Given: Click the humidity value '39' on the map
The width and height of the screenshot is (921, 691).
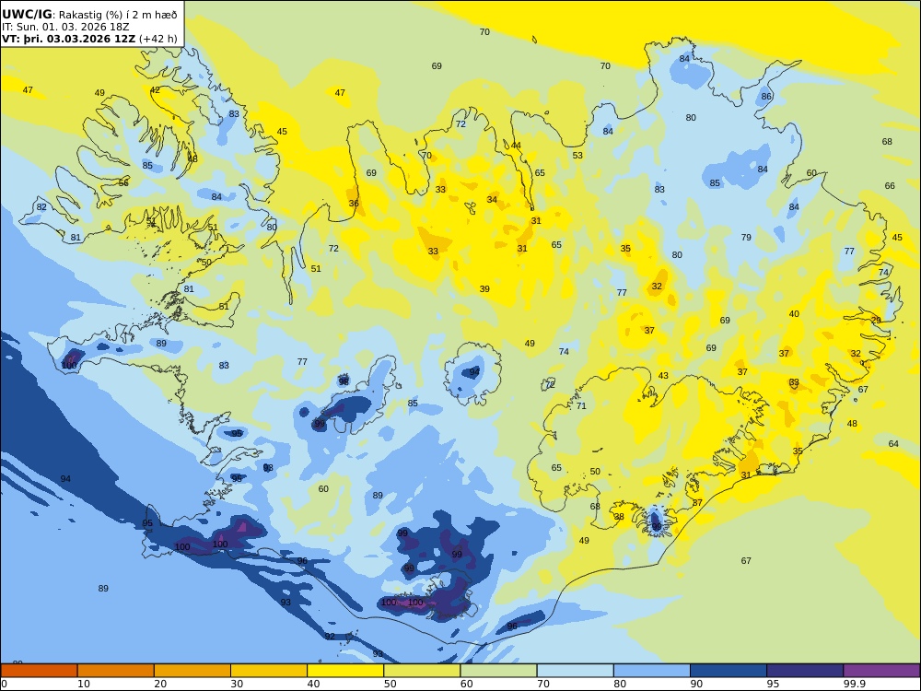Looking at the screenshot, I should 484,288.
